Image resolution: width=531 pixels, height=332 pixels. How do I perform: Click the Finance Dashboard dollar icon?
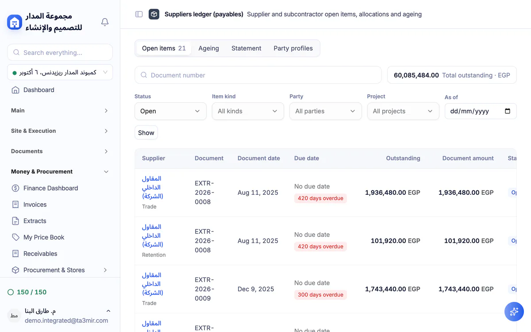point(15,188)
